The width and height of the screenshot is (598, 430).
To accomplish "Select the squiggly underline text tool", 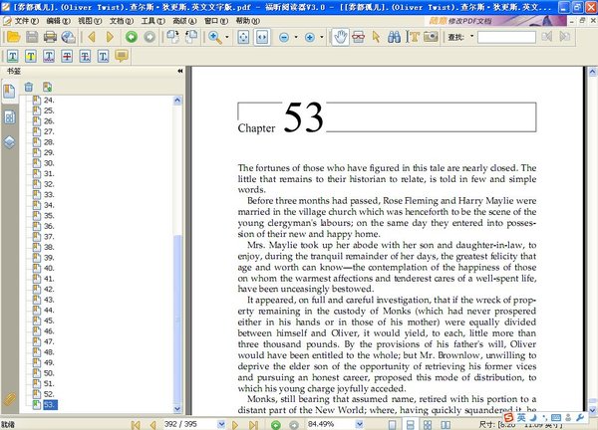I will point(49,57).
